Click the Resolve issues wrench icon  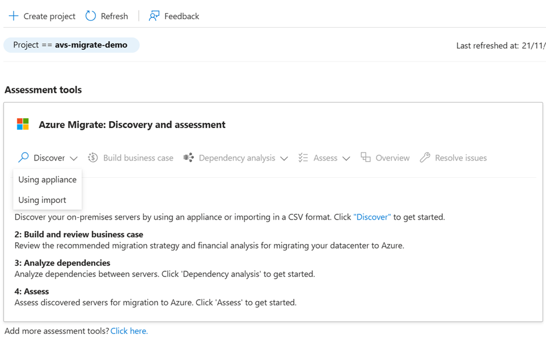pyautogui.click(x=425, y=158)
